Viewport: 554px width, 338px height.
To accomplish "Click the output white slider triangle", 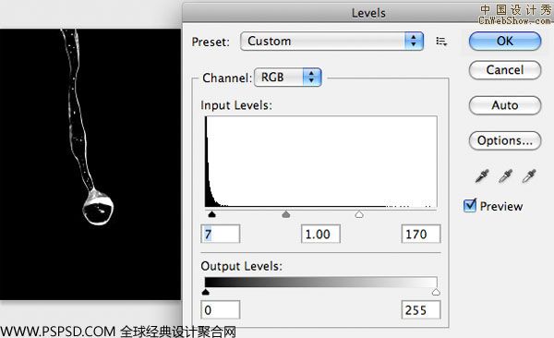I will tap(436, 292).
